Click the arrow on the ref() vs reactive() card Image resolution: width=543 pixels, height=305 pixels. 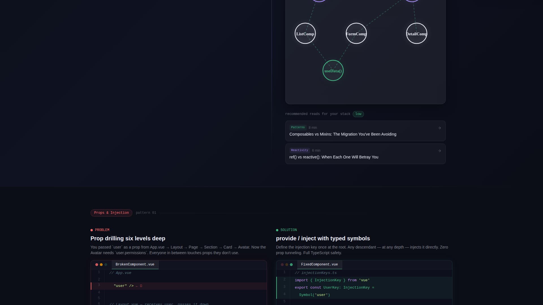coord(439,151)
